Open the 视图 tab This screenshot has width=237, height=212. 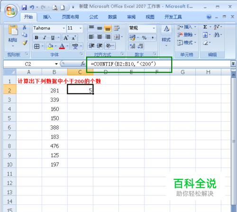coord(150,17)
